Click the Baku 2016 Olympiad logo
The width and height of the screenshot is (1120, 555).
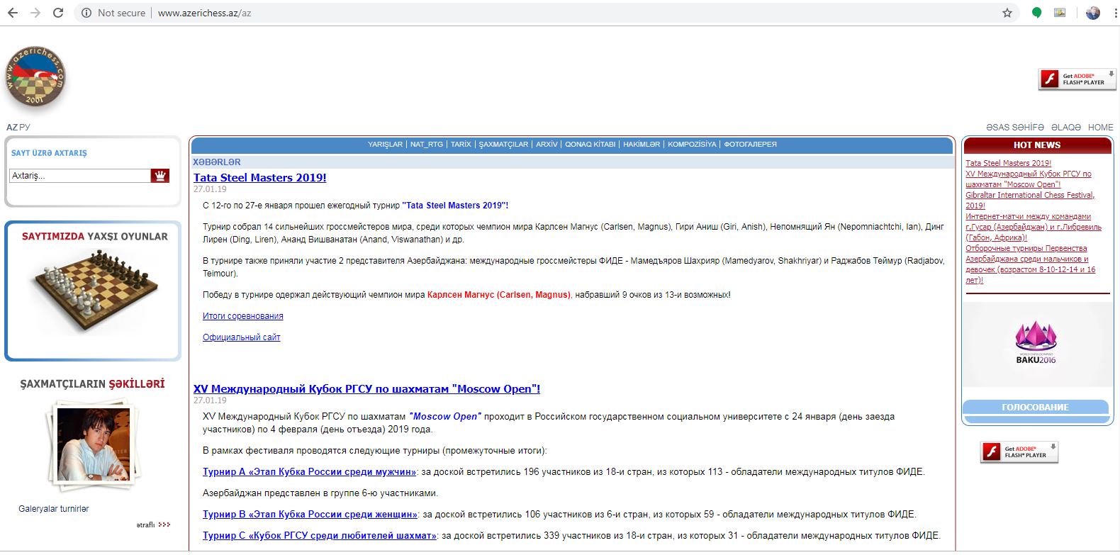1036,343
